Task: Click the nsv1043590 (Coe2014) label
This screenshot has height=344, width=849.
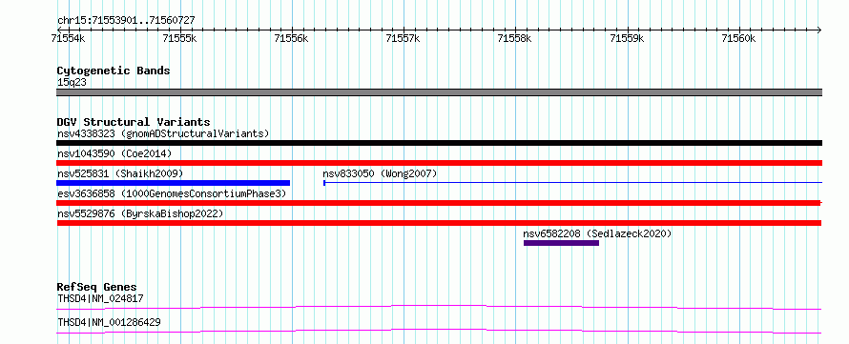Action: (114, 153)
